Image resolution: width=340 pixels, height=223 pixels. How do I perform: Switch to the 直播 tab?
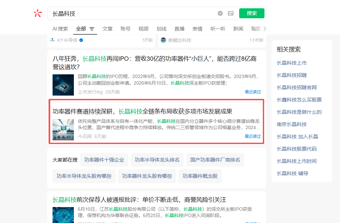[180, 29]
